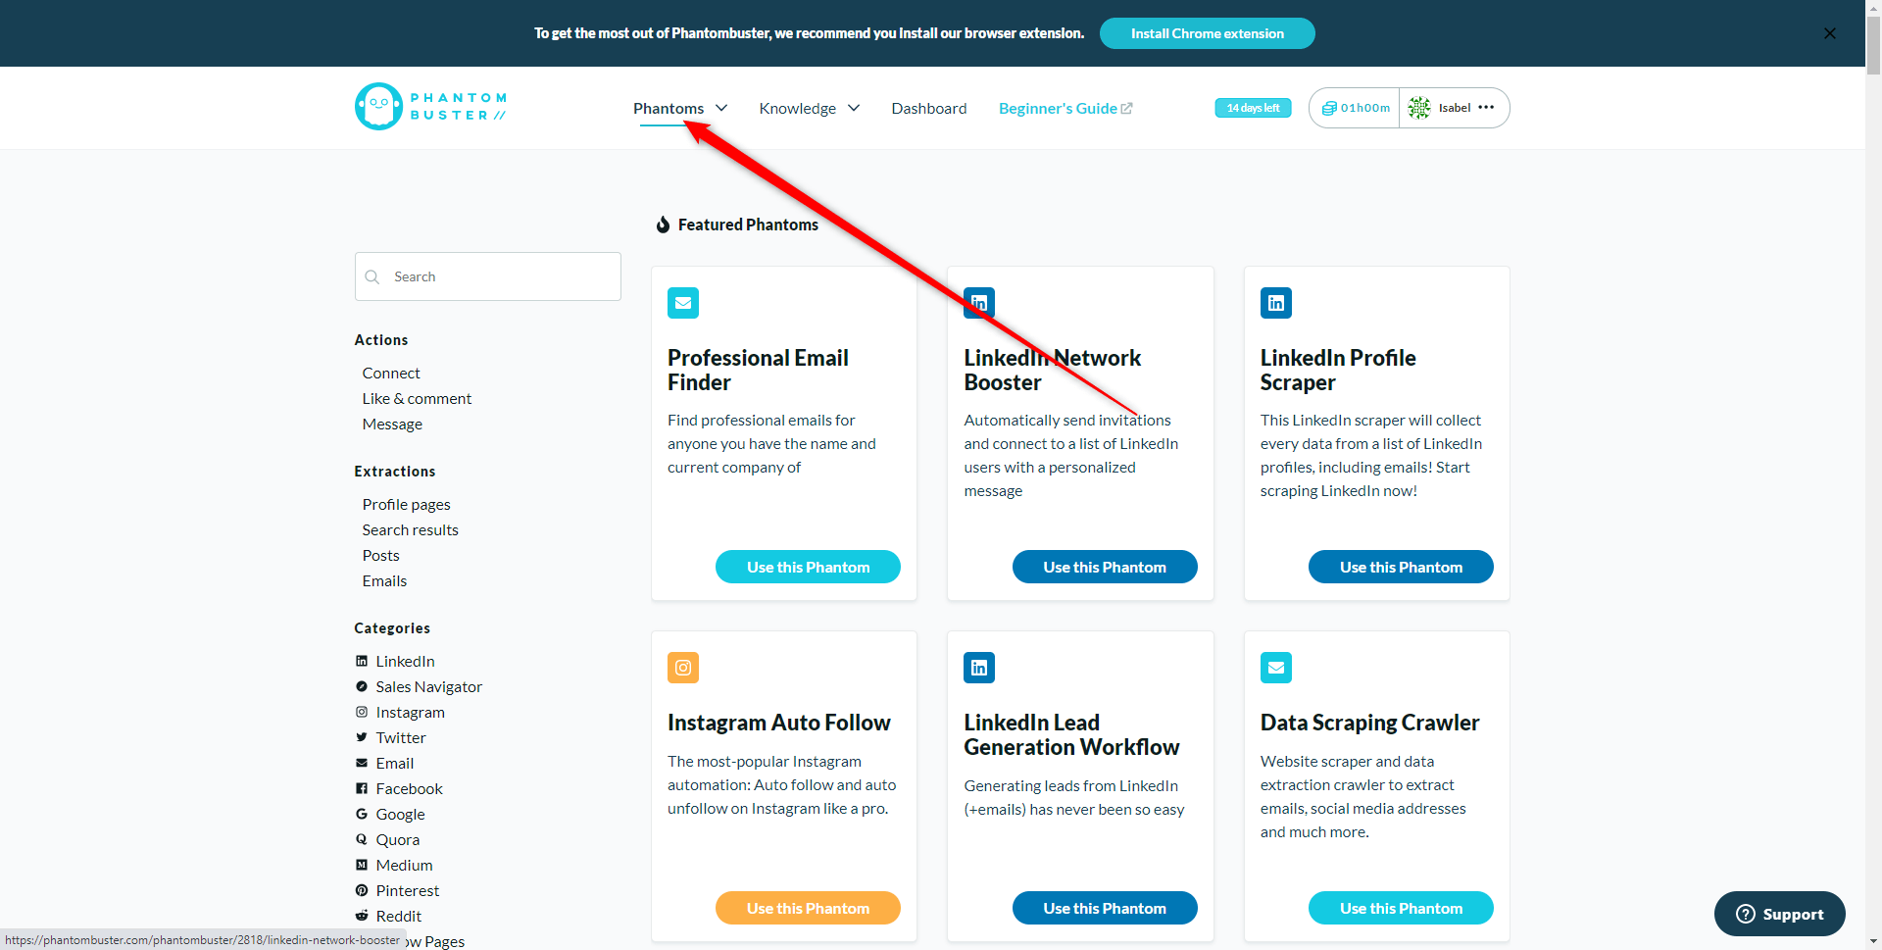
Task: Select the Sales Navigator category label
Action: pos(429,686)
